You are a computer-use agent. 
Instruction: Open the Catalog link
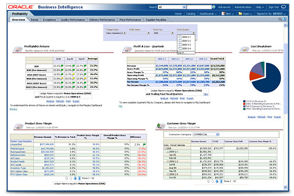point(191,14)
